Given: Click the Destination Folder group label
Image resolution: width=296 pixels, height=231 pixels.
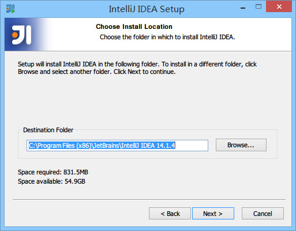Looking at the screenshot, I should pos(48,130).
